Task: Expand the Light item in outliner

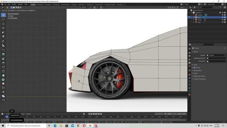Action: click(194, 22)
